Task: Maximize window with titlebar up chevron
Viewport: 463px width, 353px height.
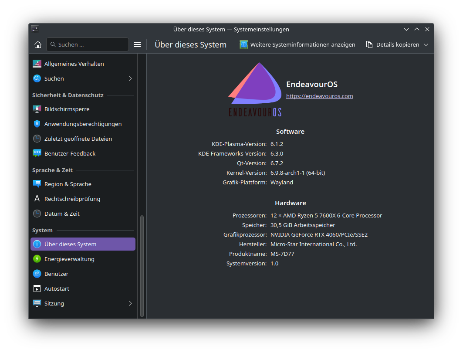Action: [417, 29]
